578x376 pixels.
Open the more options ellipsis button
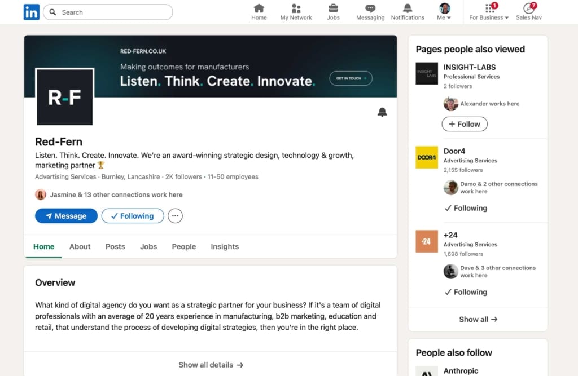click(x=175, y=216)
